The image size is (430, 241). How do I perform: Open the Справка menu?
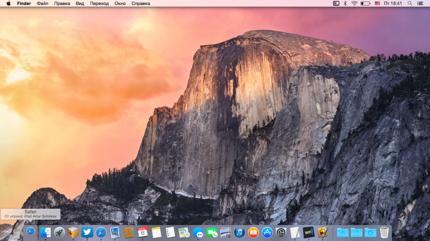[141, 3]
